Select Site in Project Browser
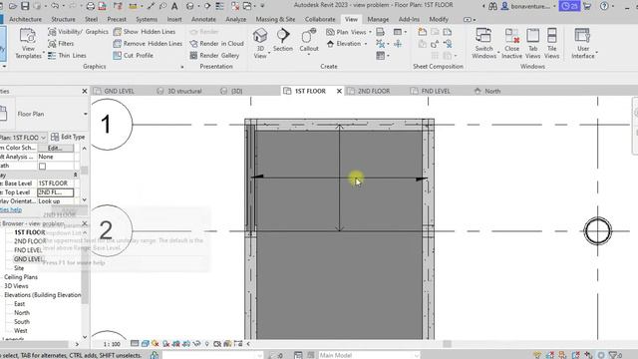Screen dimensions: 638x359 (x=19, y=268)
